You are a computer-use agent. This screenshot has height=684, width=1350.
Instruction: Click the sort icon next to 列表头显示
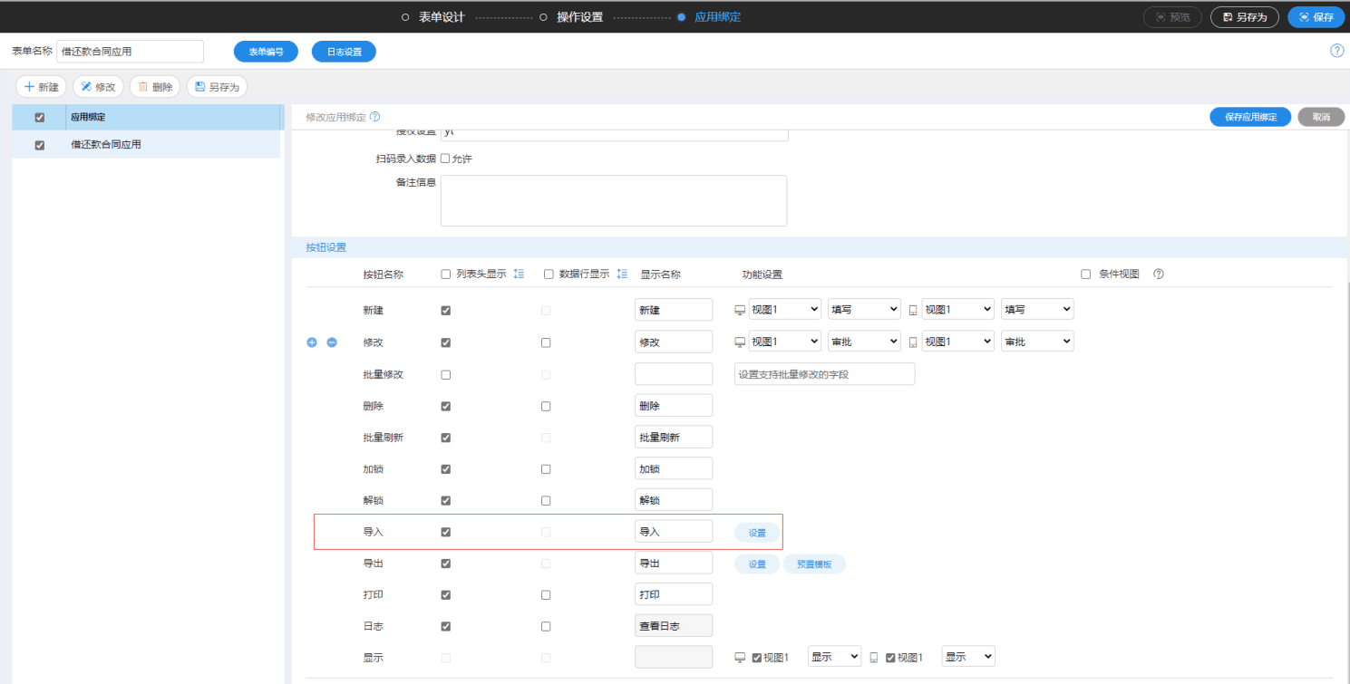coord(520,274)
